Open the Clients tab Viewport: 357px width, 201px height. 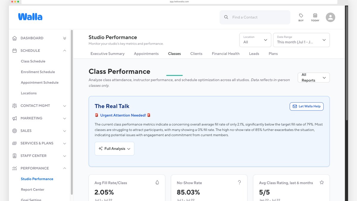pos(196,54)
